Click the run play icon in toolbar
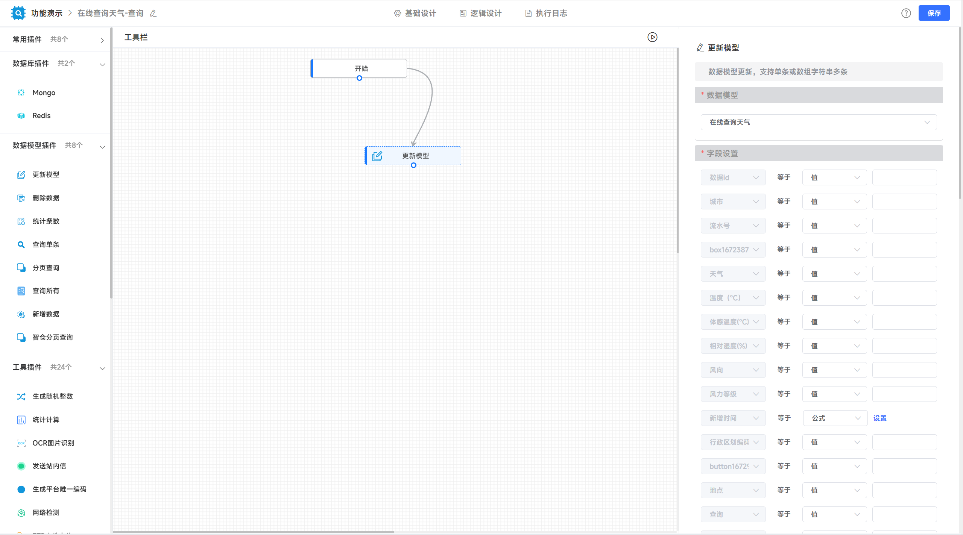The width and height of the screenshot is (963, 535). [652, 37]
